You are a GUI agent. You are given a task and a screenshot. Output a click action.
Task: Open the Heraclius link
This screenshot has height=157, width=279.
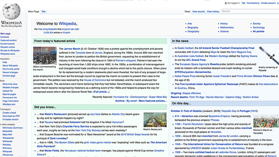187,116
